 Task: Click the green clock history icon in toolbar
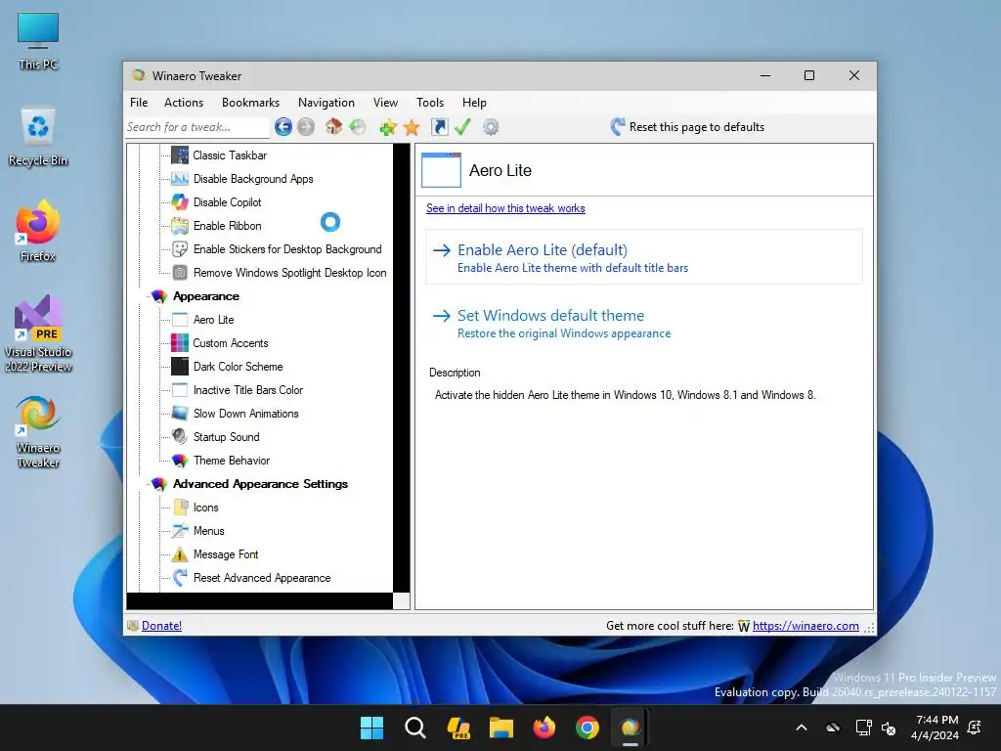click(358, 127)
